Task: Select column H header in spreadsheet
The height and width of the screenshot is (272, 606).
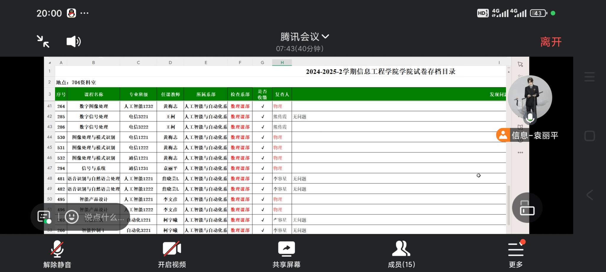Action: (282, 63)
